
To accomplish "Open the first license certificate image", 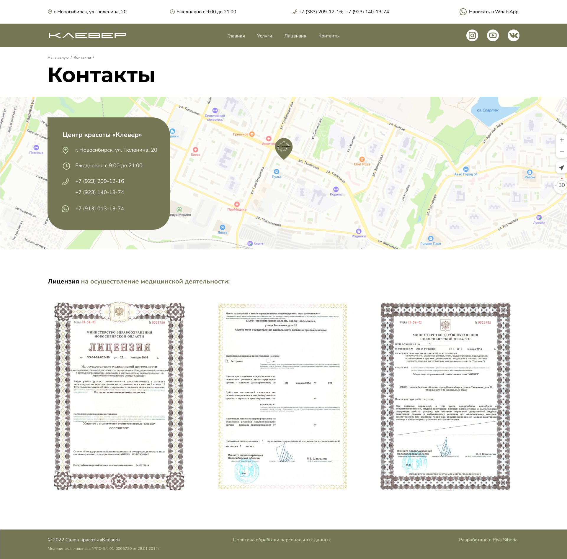I will point(119,396).
